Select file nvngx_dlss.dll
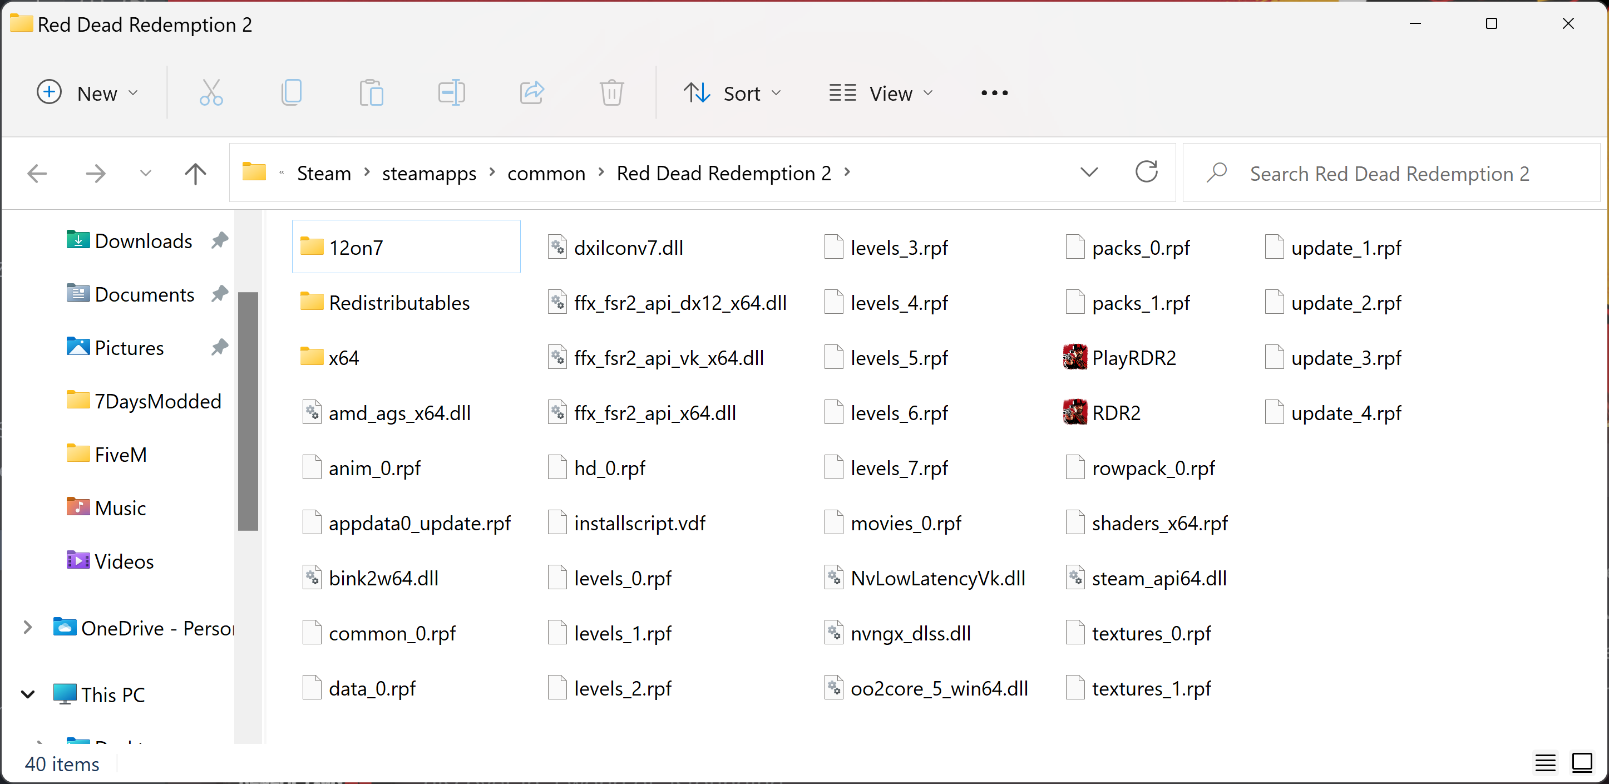Image resolution: width=1609 pixels, height=784 pixels. (x=897, y=633)
